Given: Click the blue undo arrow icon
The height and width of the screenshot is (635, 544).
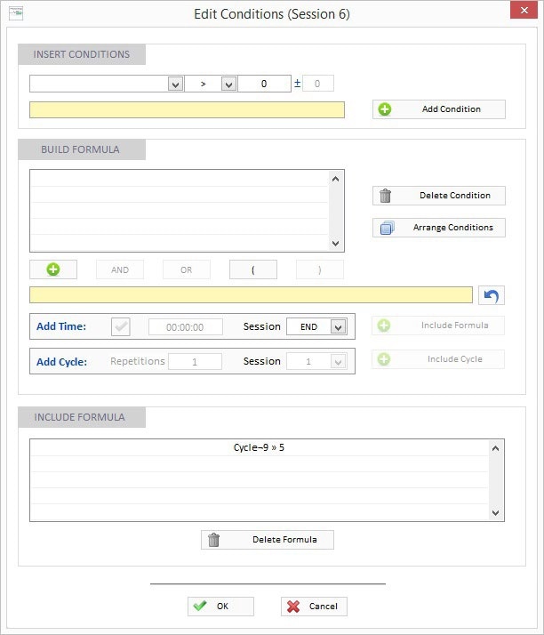Looking at the screenshot, I should 491,295.
